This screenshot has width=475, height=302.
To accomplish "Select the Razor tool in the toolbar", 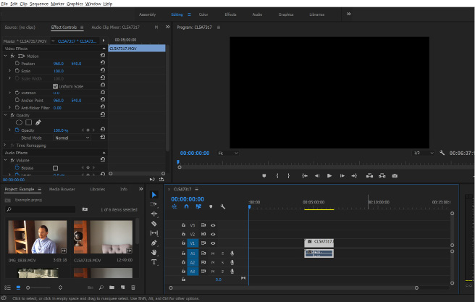I will click(x=154, y=223).
